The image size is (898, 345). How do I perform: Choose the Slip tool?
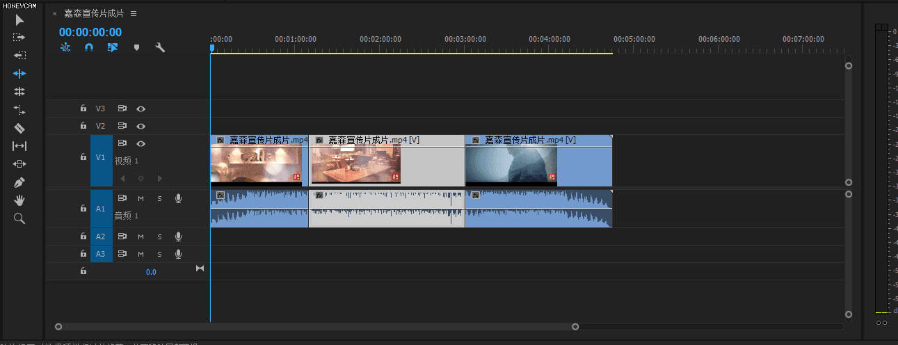click(x=19, y=146)
